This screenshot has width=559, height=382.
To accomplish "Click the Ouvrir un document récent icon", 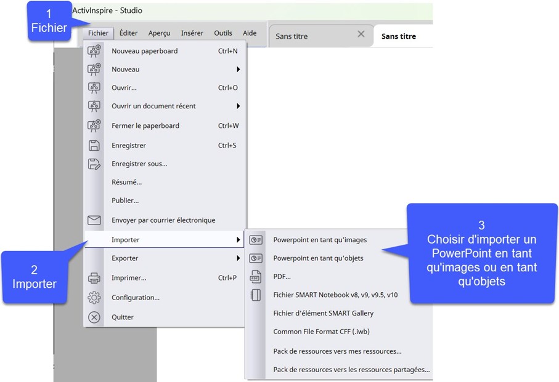I will (94, 106).
